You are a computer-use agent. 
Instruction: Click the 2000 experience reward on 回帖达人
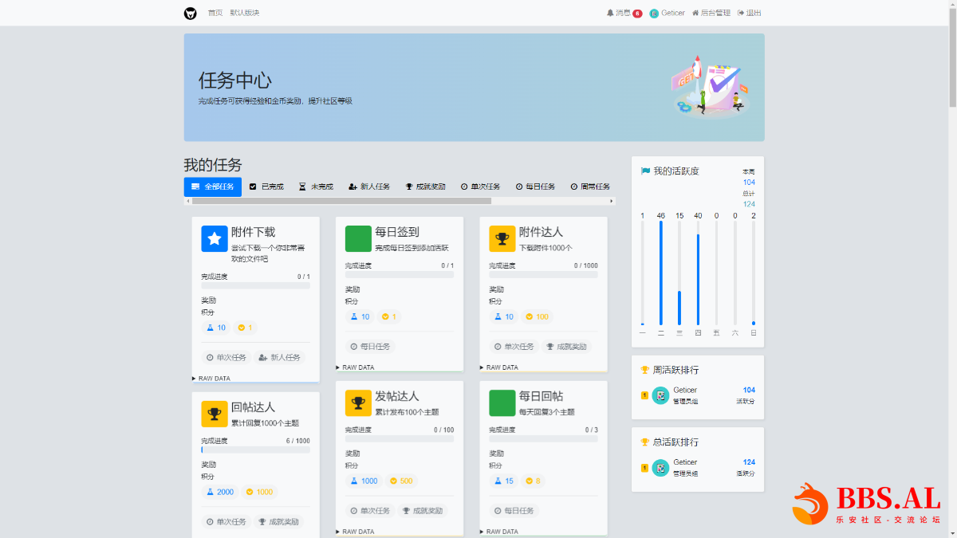220,492
